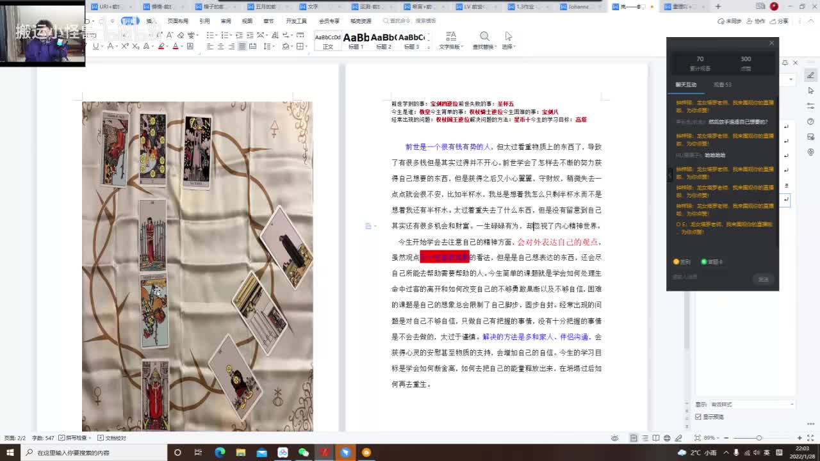Select the pen edit icon in right sidebar
The height and width of the screenshot is (461, 820).
[x=811, y=76]
